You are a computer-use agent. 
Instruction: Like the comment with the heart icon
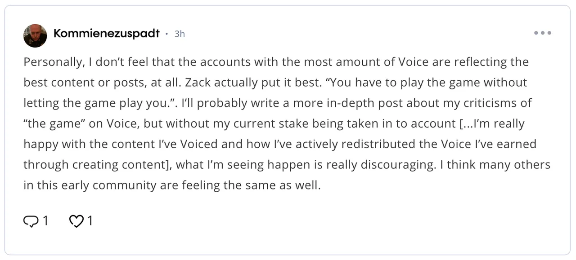point(76,221)
